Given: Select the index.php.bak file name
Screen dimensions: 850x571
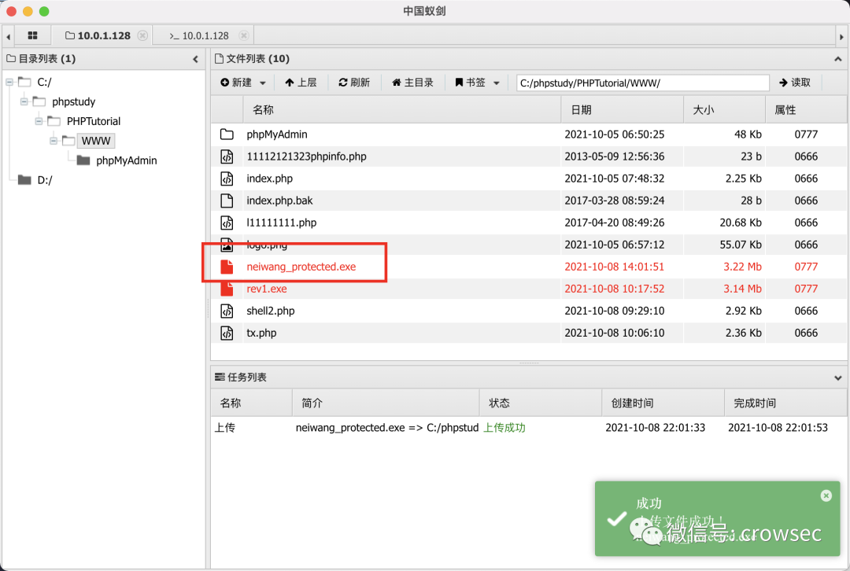Looking at the screenshot, I should tap(279, 201).
